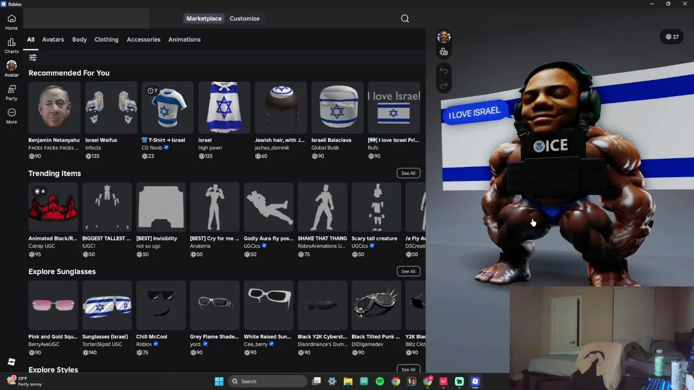Click creator name CG Noob
The image size is (694, 390).
[x=152, y=148]
